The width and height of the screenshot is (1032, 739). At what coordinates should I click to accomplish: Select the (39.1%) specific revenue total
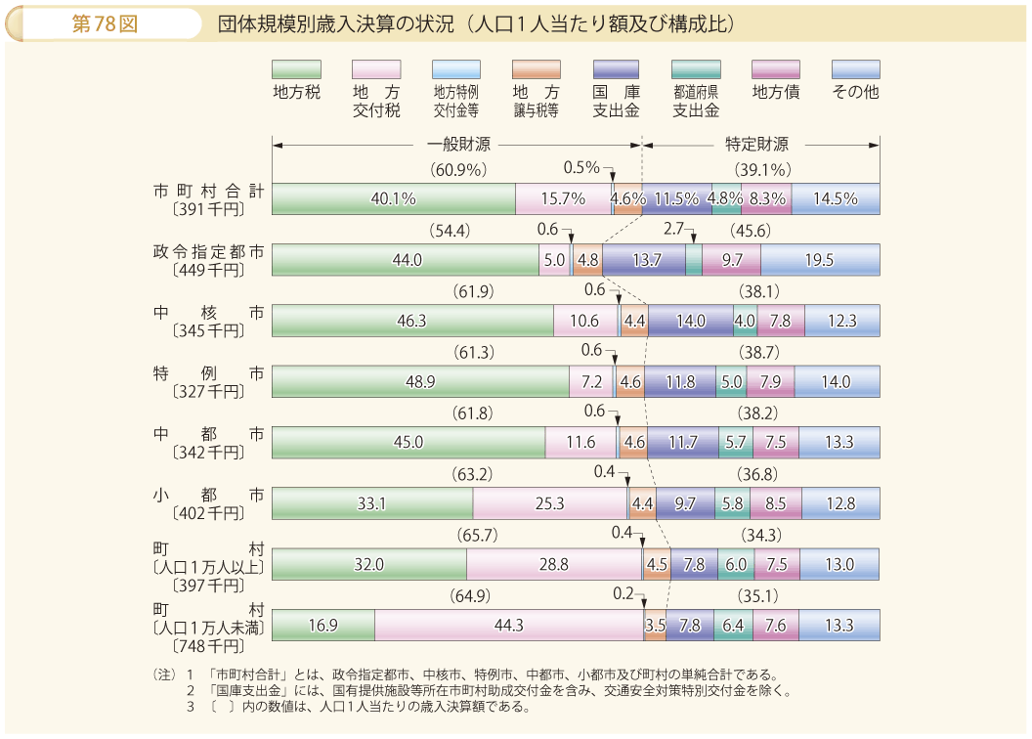click(x=762, y=170)
